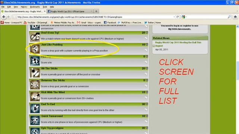239x134 pixels.
Task: Click the page vertical scrollbar thumb
Action: [238, 70]
